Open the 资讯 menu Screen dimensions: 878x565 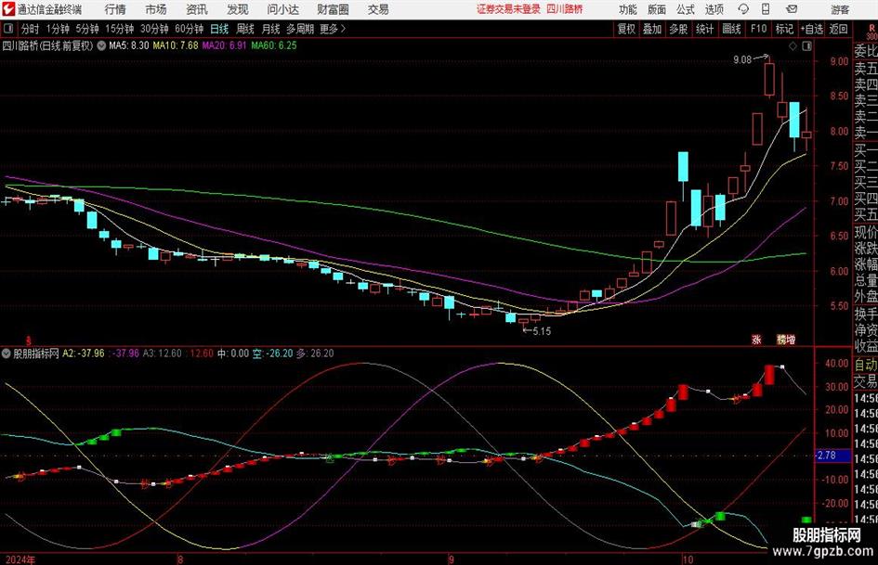coord(197,9)
